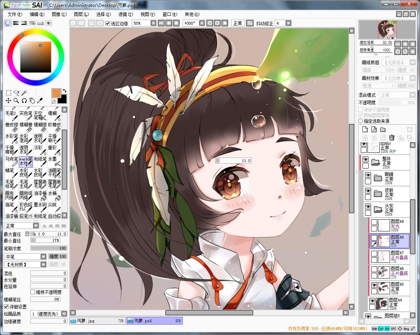
Task: Select the lasso selection tool
Action: point(16,92)
